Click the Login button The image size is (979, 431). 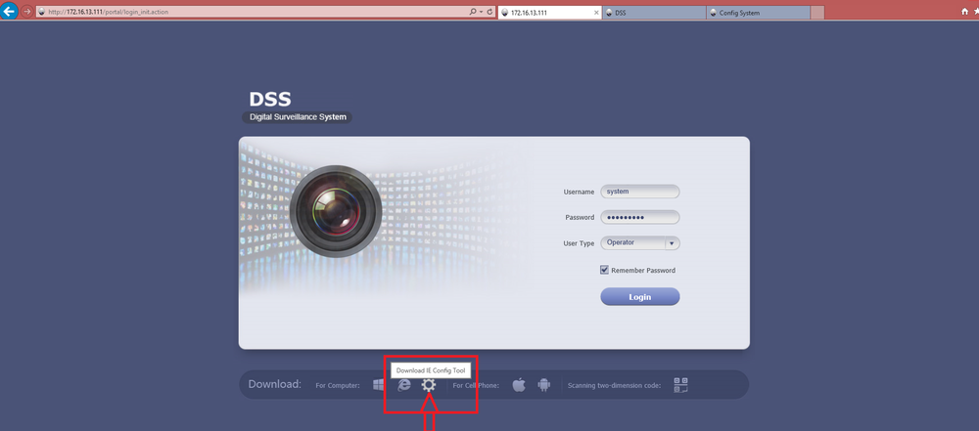[x=640, y=297]
